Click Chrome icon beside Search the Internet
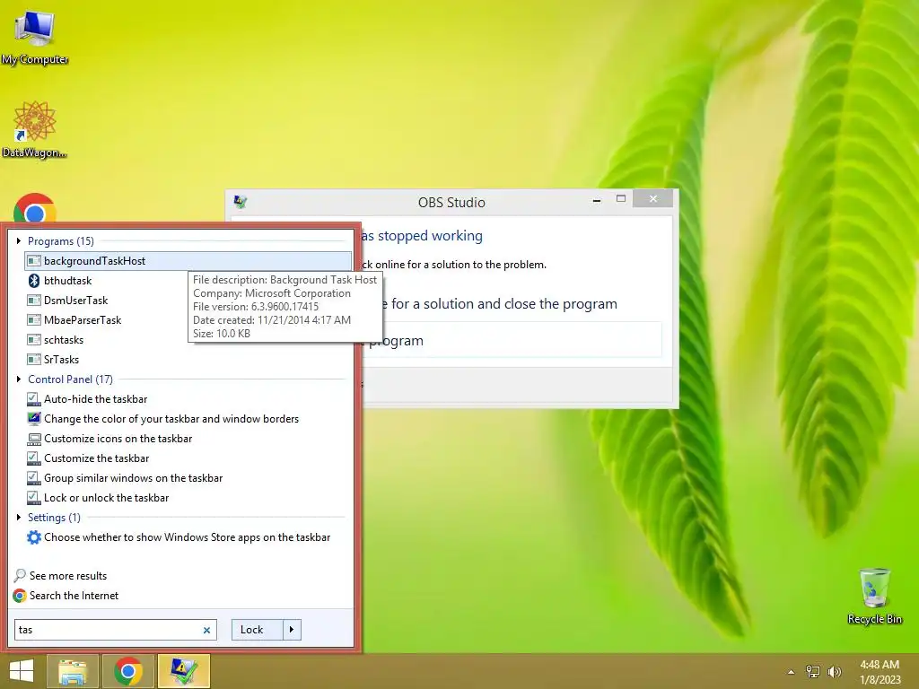 (x=20, y=596)
